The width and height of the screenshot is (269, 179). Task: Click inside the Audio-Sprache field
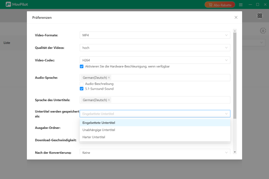point(155,78)
